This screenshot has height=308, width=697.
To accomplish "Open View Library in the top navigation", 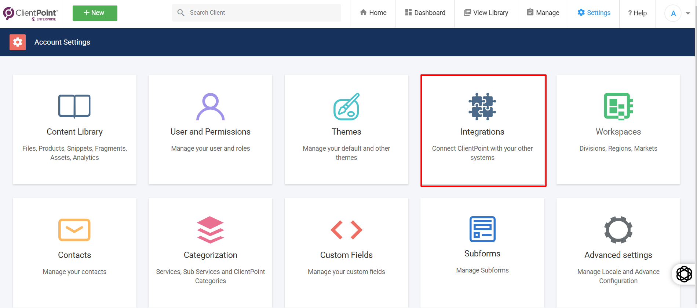I will [486, 13].
